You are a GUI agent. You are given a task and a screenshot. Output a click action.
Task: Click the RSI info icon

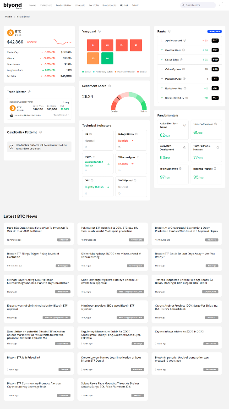click(x=91, y=134)
